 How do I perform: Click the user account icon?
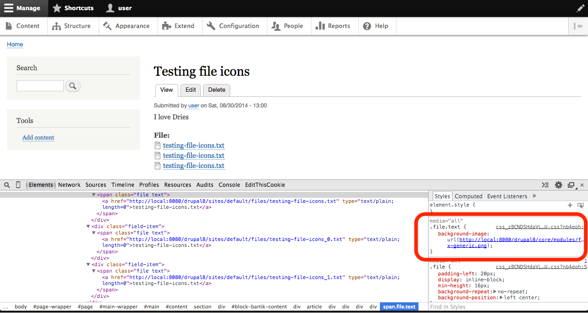(110, 8)
